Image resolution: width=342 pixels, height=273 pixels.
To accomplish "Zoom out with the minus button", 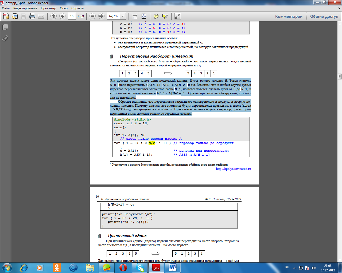I will point(92,16).
